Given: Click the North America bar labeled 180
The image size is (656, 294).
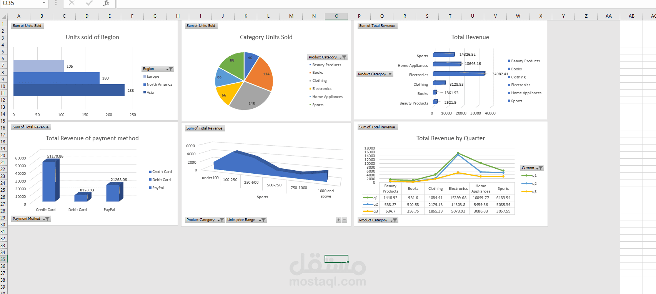Looking at the screenshot, I should [57, 78].
